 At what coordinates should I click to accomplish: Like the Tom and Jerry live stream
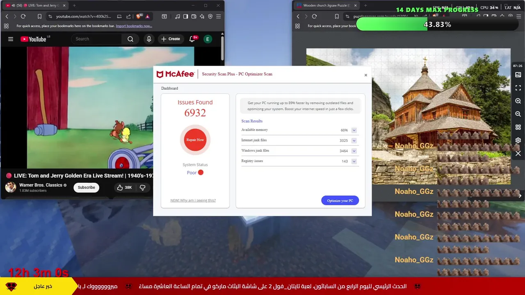coord(124,187)
